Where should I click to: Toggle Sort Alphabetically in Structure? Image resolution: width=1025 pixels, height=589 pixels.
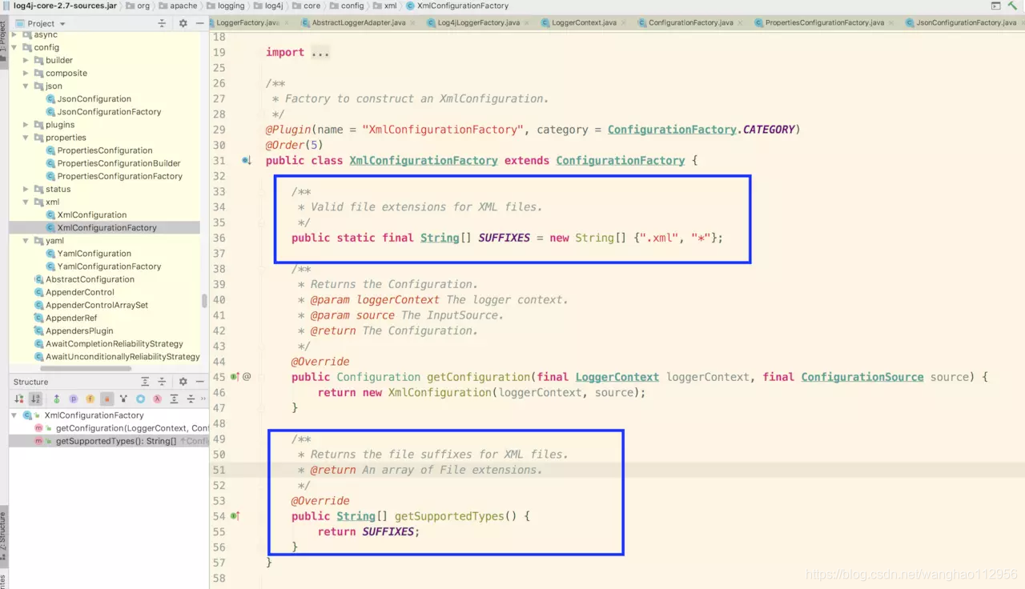coord(35,399)
